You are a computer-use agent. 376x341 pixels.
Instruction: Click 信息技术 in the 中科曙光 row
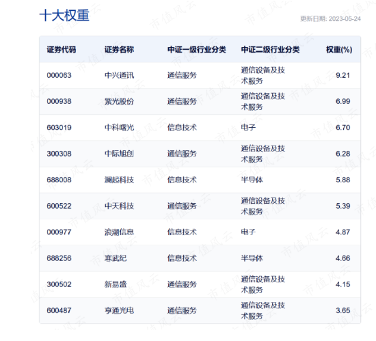coord(182,128)
